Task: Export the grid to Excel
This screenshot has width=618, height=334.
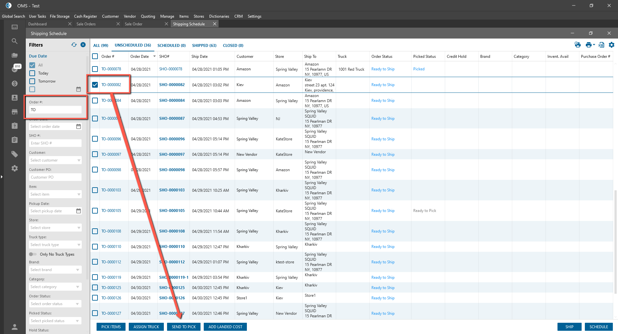Action: pyautogui.click(x=601, y=45)
